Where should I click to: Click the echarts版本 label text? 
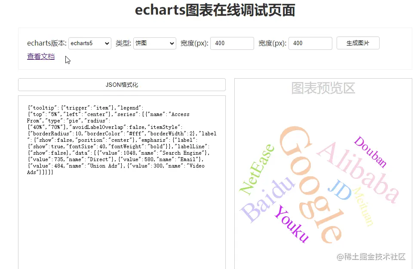coord(47,43)
